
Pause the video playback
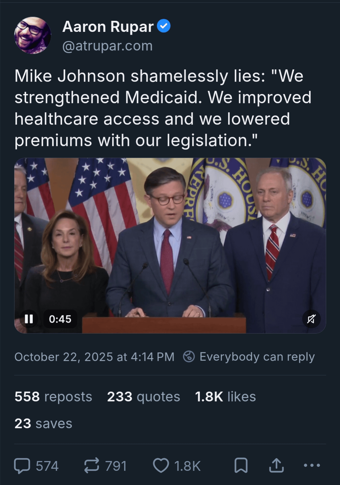click(x=29, y=319)
